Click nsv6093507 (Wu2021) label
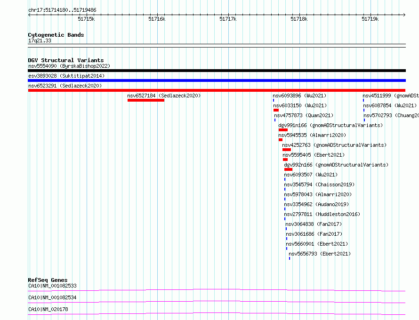Image resolution: width=419 pixels, height=320 pixels. (x=311, y=175)
